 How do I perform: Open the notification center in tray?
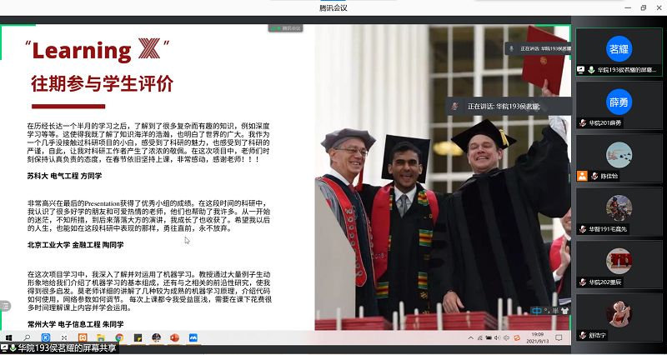click(x=559, y=338)
